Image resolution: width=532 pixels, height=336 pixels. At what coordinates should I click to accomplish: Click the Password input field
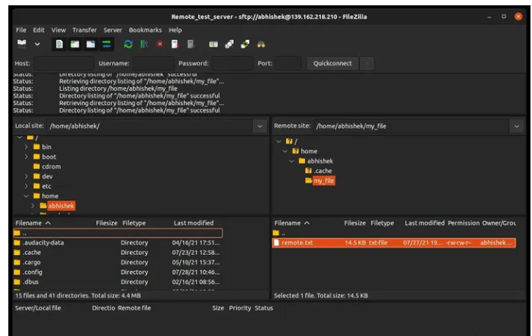click(x=232, y=63)
